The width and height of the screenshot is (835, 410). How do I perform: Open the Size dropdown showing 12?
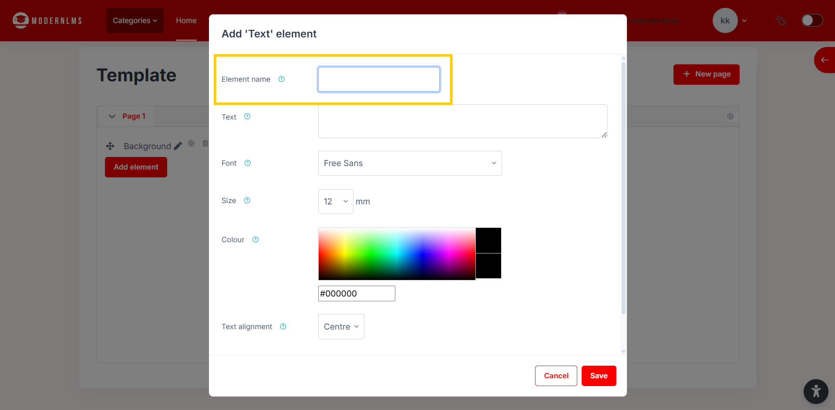(336, 201)
